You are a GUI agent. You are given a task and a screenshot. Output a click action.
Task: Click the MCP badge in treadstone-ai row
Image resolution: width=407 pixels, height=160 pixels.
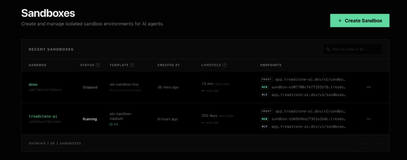265,127
